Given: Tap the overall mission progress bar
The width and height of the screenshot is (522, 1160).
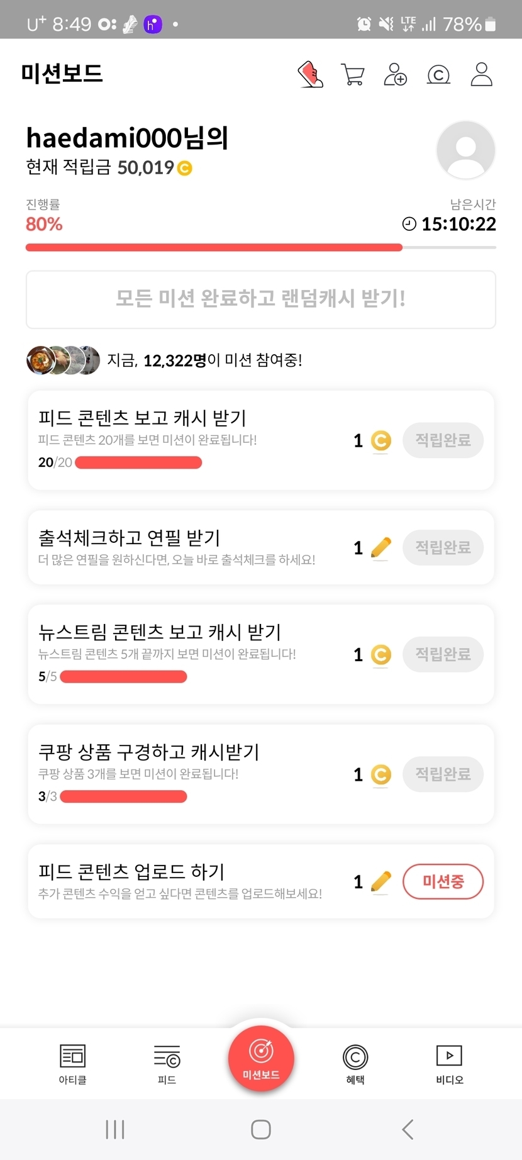Looking at the screenshot, I should (260, 248).
